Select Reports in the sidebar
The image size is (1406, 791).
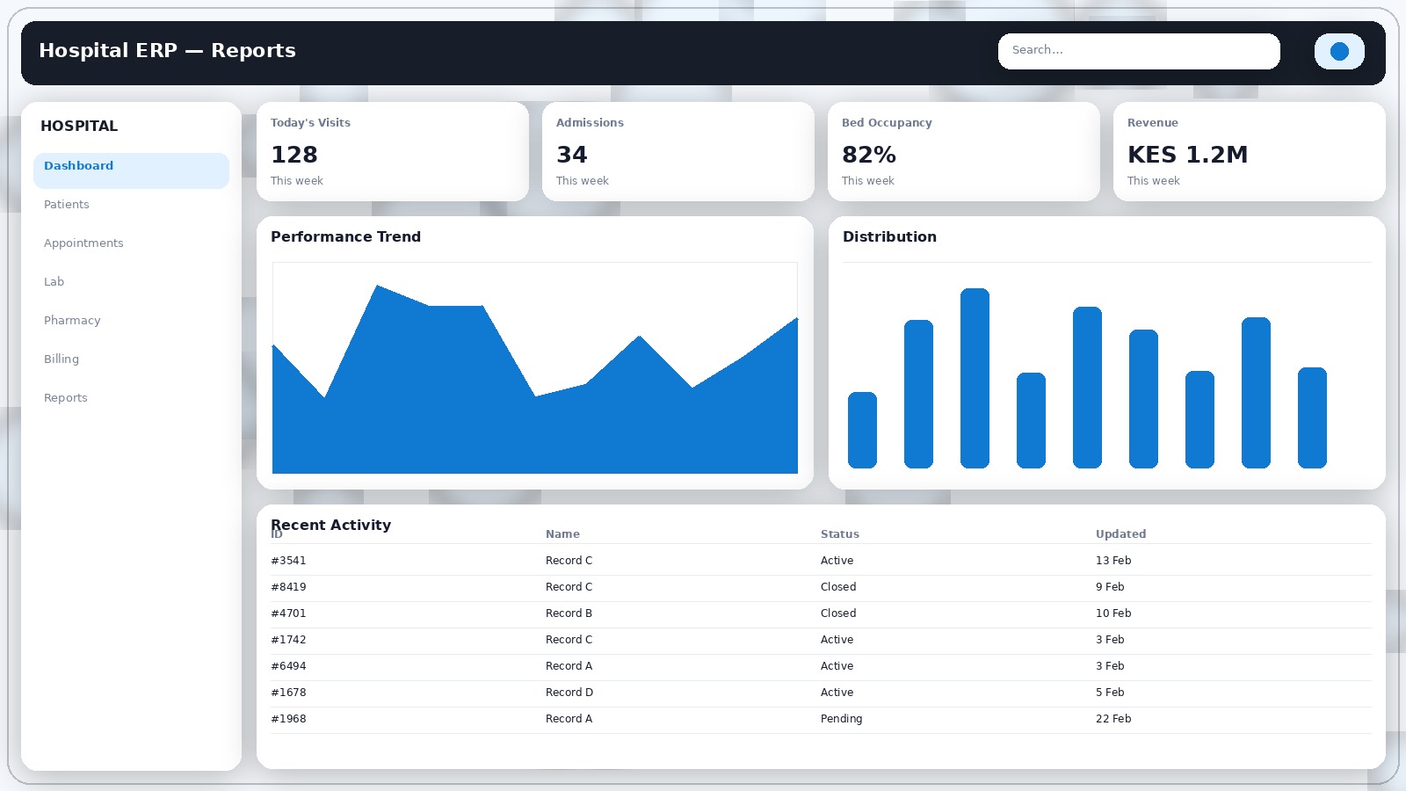click(66, 398)
